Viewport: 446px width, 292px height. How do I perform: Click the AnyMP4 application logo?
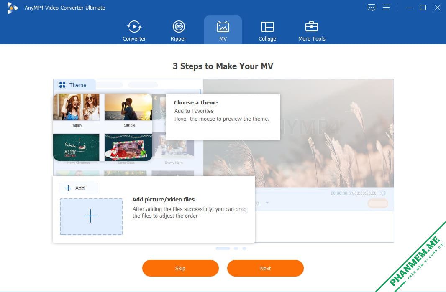(x=12, y=8)
